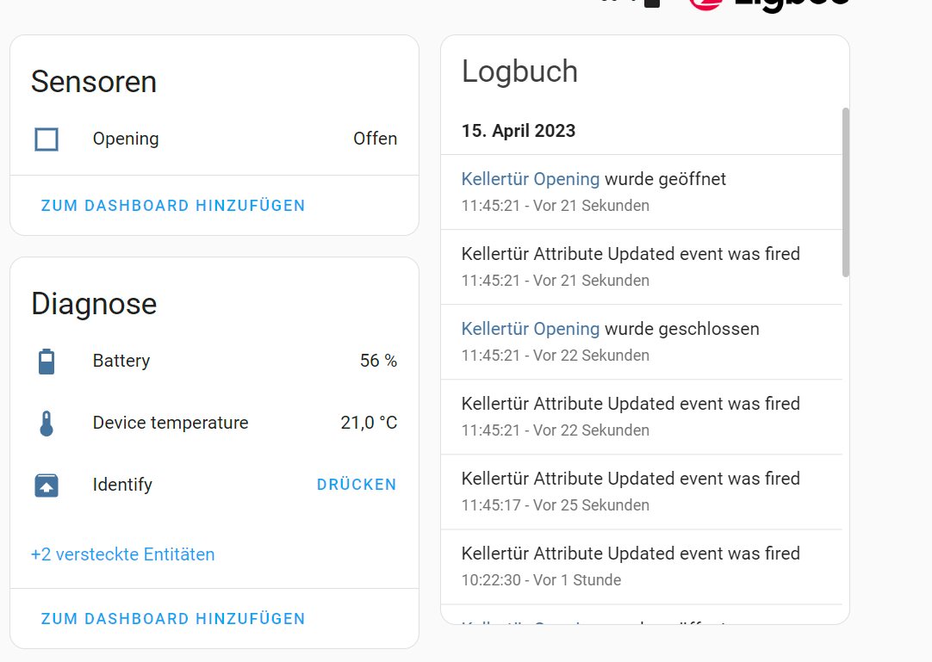Expand '+2 versteckte Entitäten'
Viewport: 932px width, 662px height.
(x=122, y=554)
